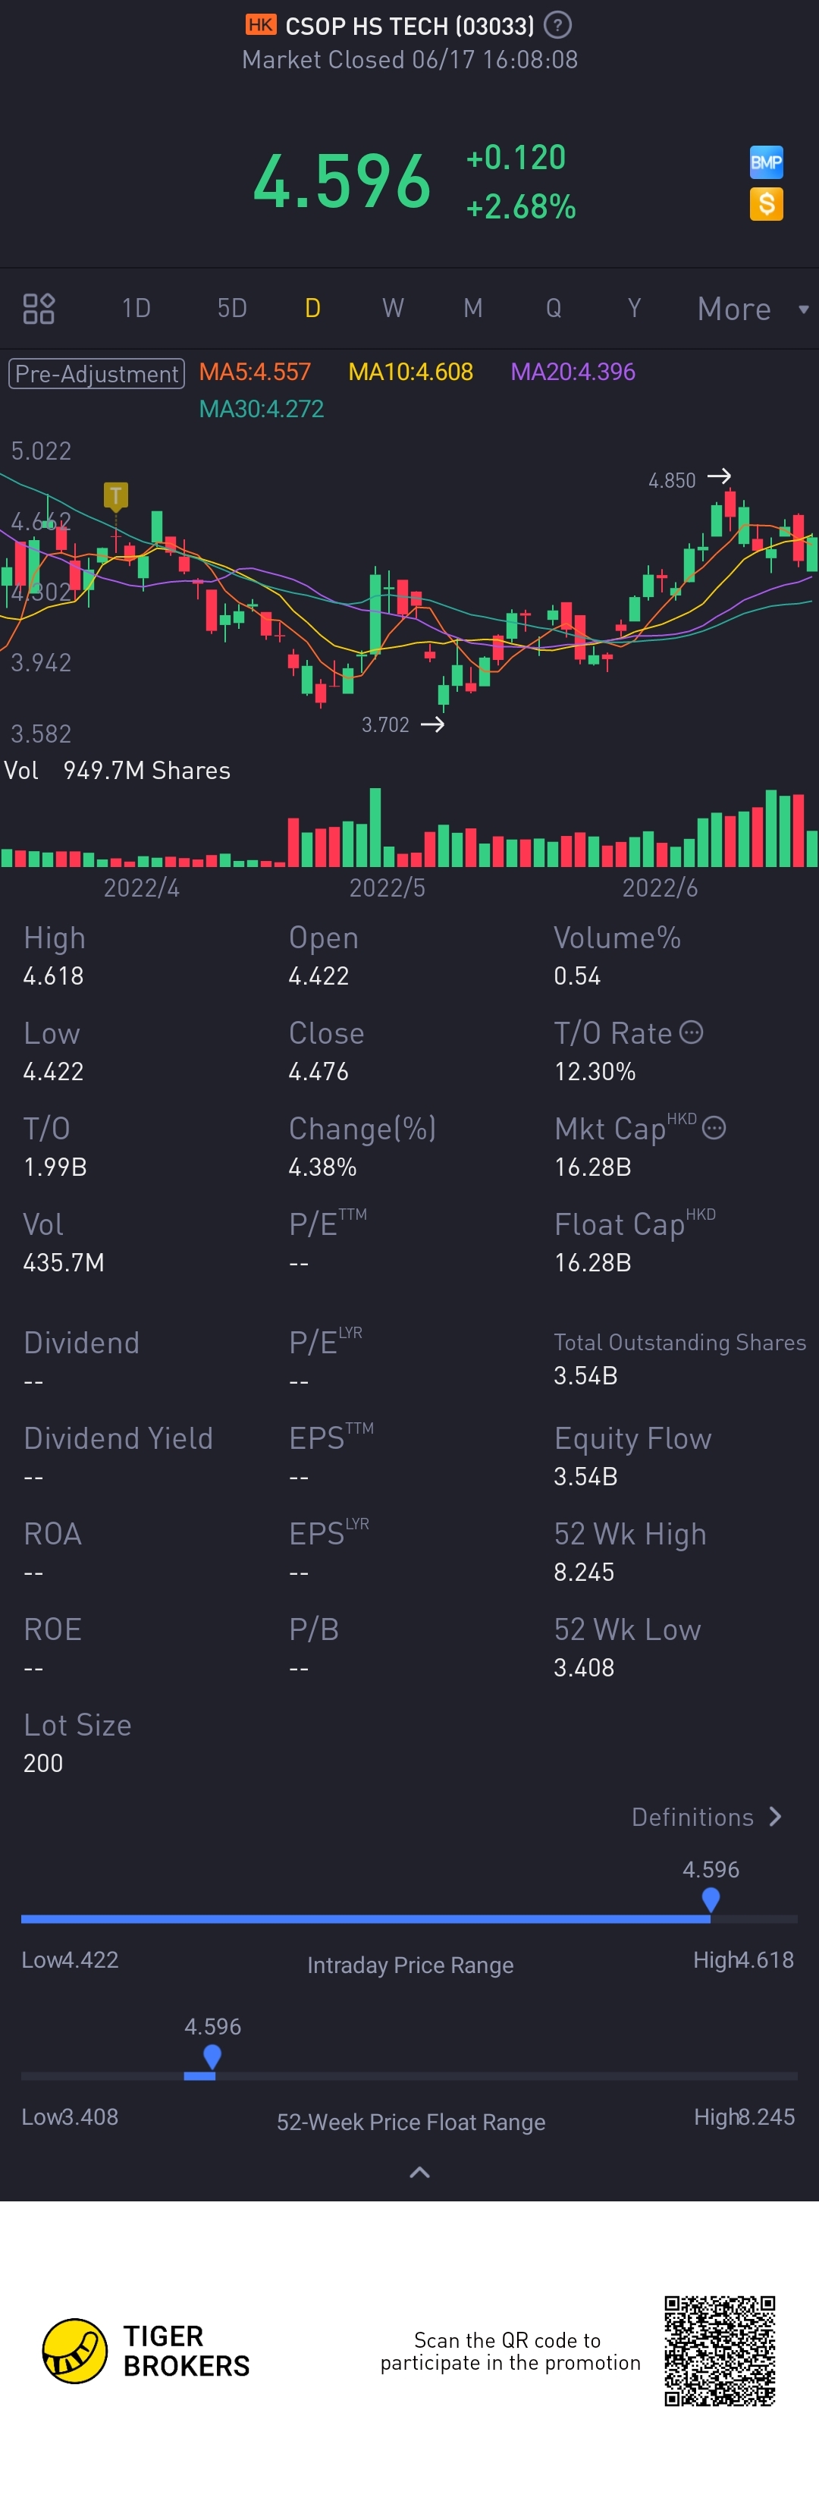Viewport: 819px width, 2501px height.
Task: Toggle the Pre-Adjustment price setting
Action: click(x=96, y=374)
